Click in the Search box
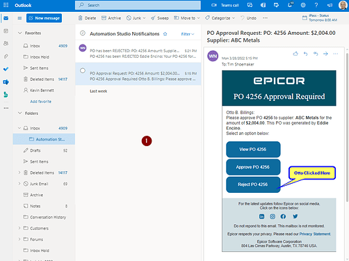 [138, 5]
